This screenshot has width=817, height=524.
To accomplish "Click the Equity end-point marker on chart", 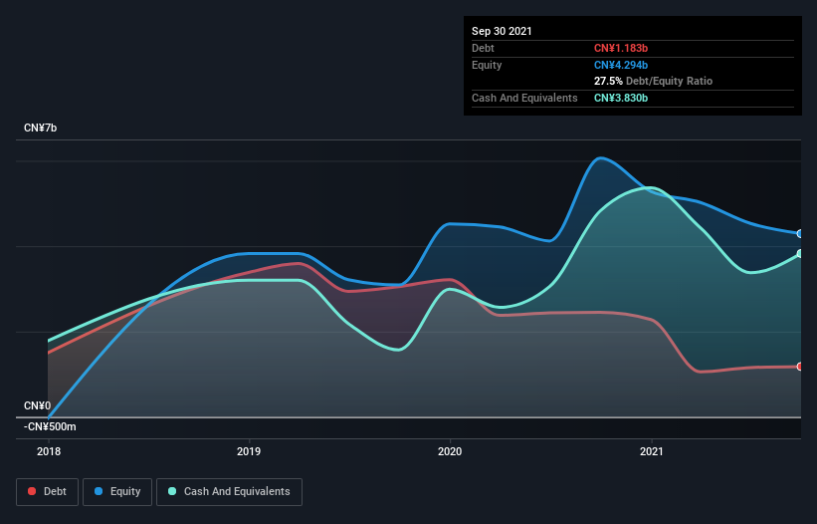I will [800, 233].
